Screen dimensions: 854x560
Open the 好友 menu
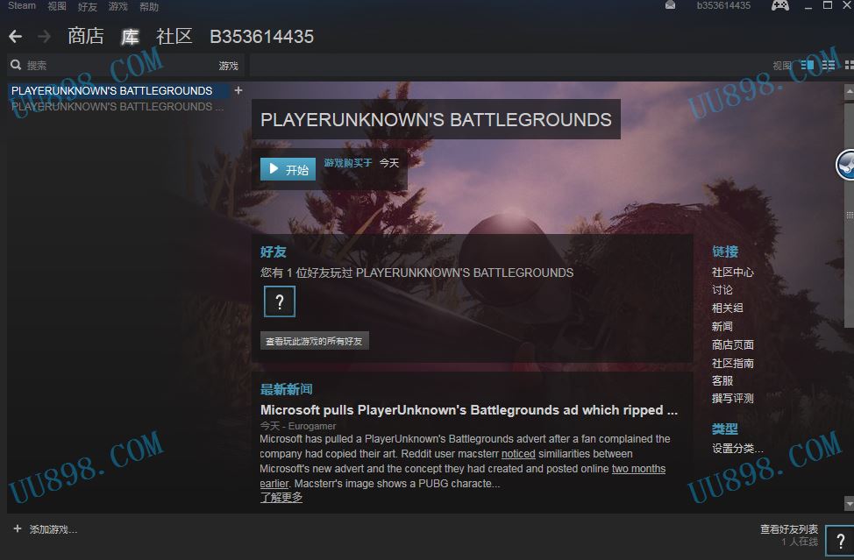[88, 6]
